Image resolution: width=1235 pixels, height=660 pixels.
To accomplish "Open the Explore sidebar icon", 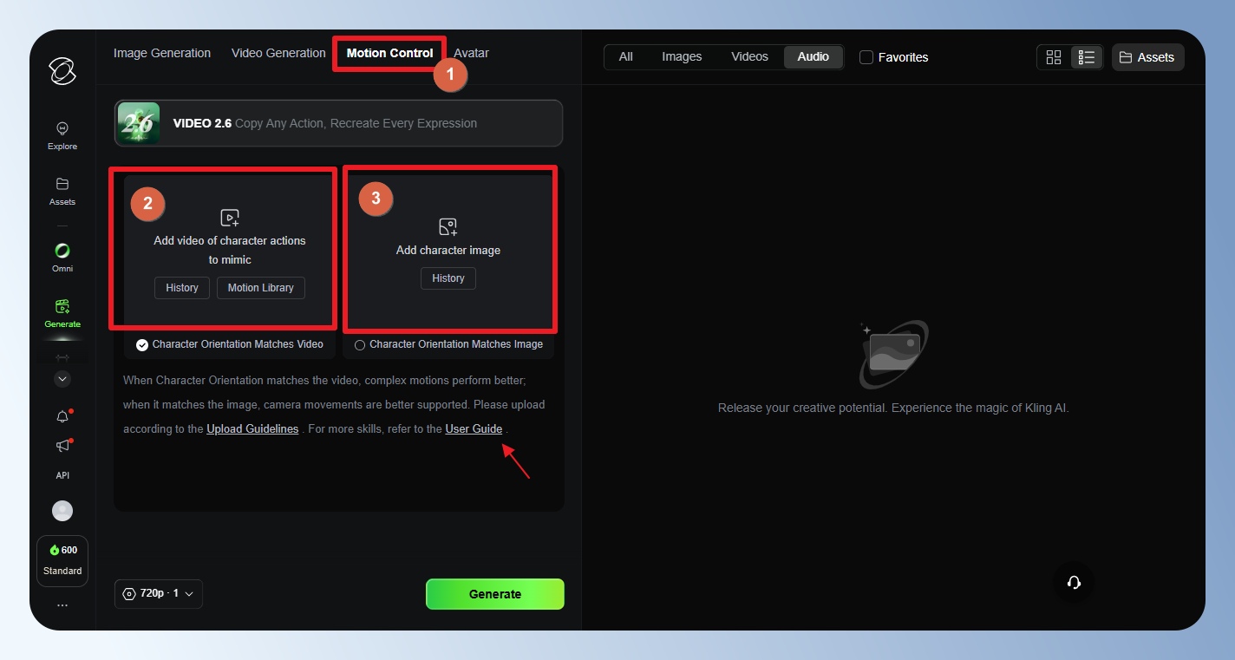I will point(62,135).
